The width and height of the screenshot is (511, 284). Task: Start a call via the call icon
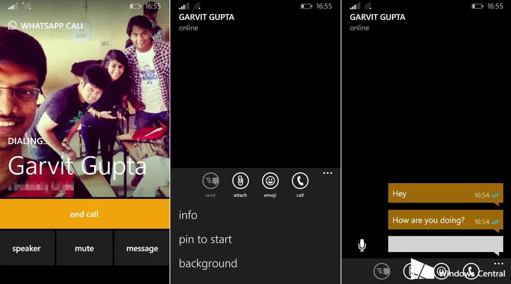[300, 181]
